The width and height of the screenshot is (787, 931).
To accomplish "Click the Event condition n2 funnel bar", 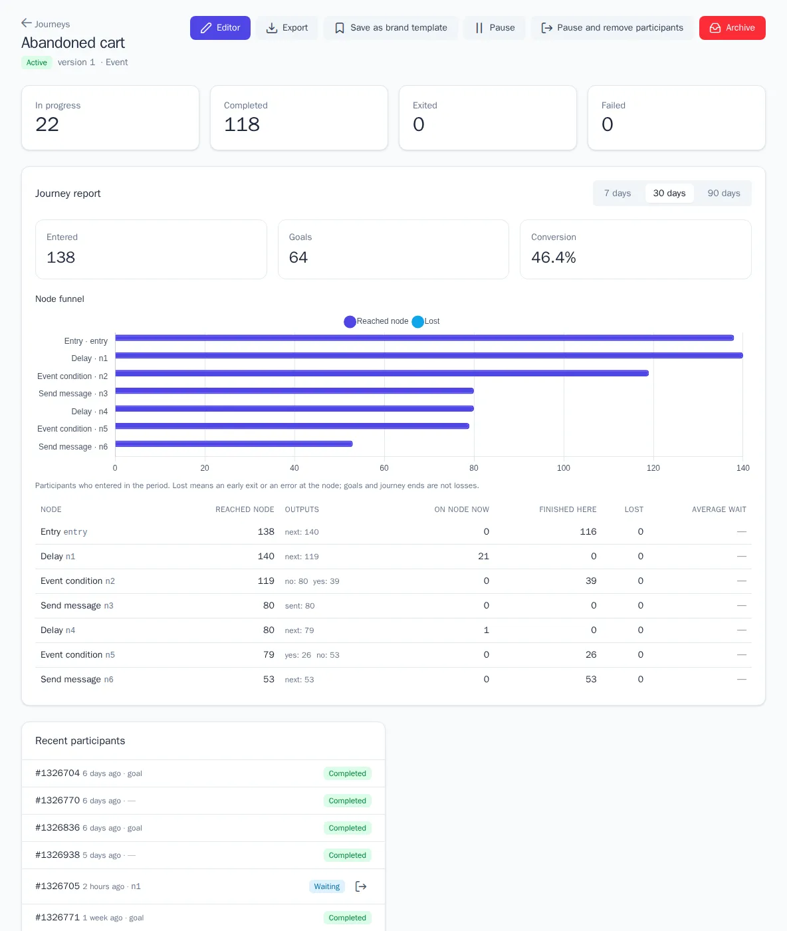I will pyautogui.click(x=382, y=373).
